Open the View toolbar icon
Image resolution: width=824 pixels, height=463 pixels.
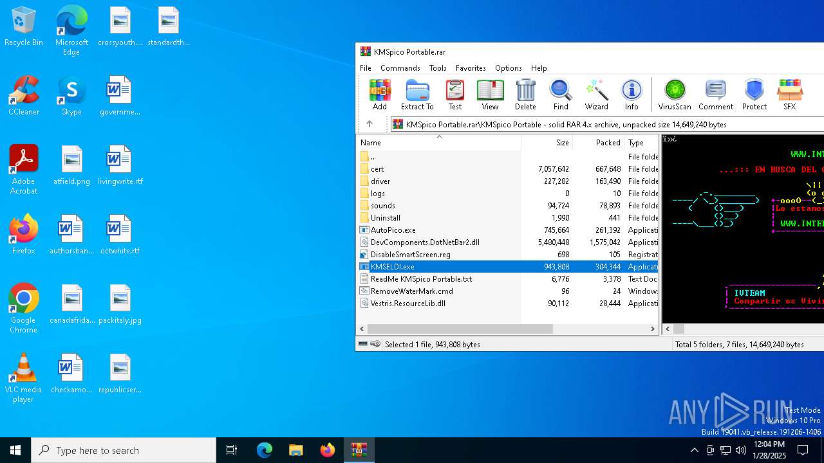[x=490, y=95]
